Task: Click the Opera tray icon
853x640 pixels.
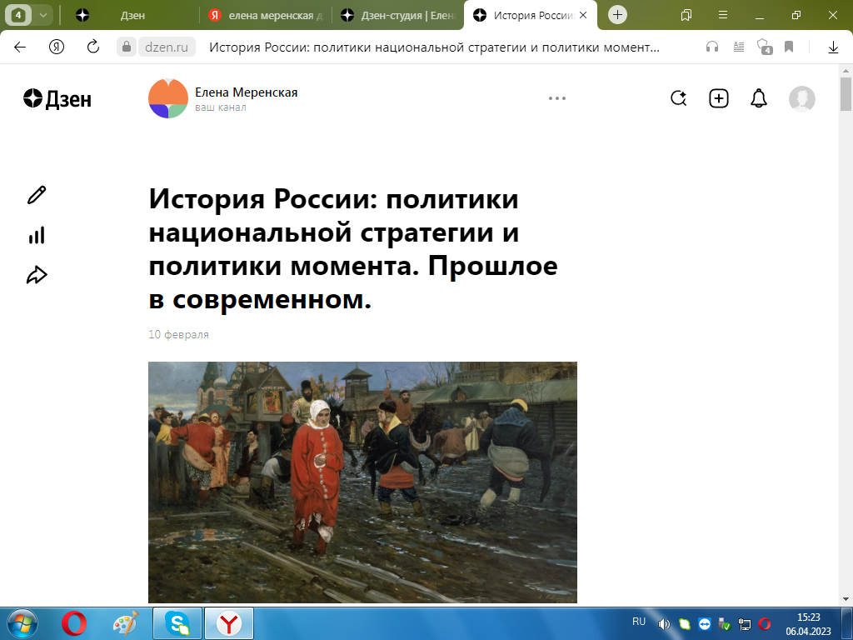Action: point(765,623)
